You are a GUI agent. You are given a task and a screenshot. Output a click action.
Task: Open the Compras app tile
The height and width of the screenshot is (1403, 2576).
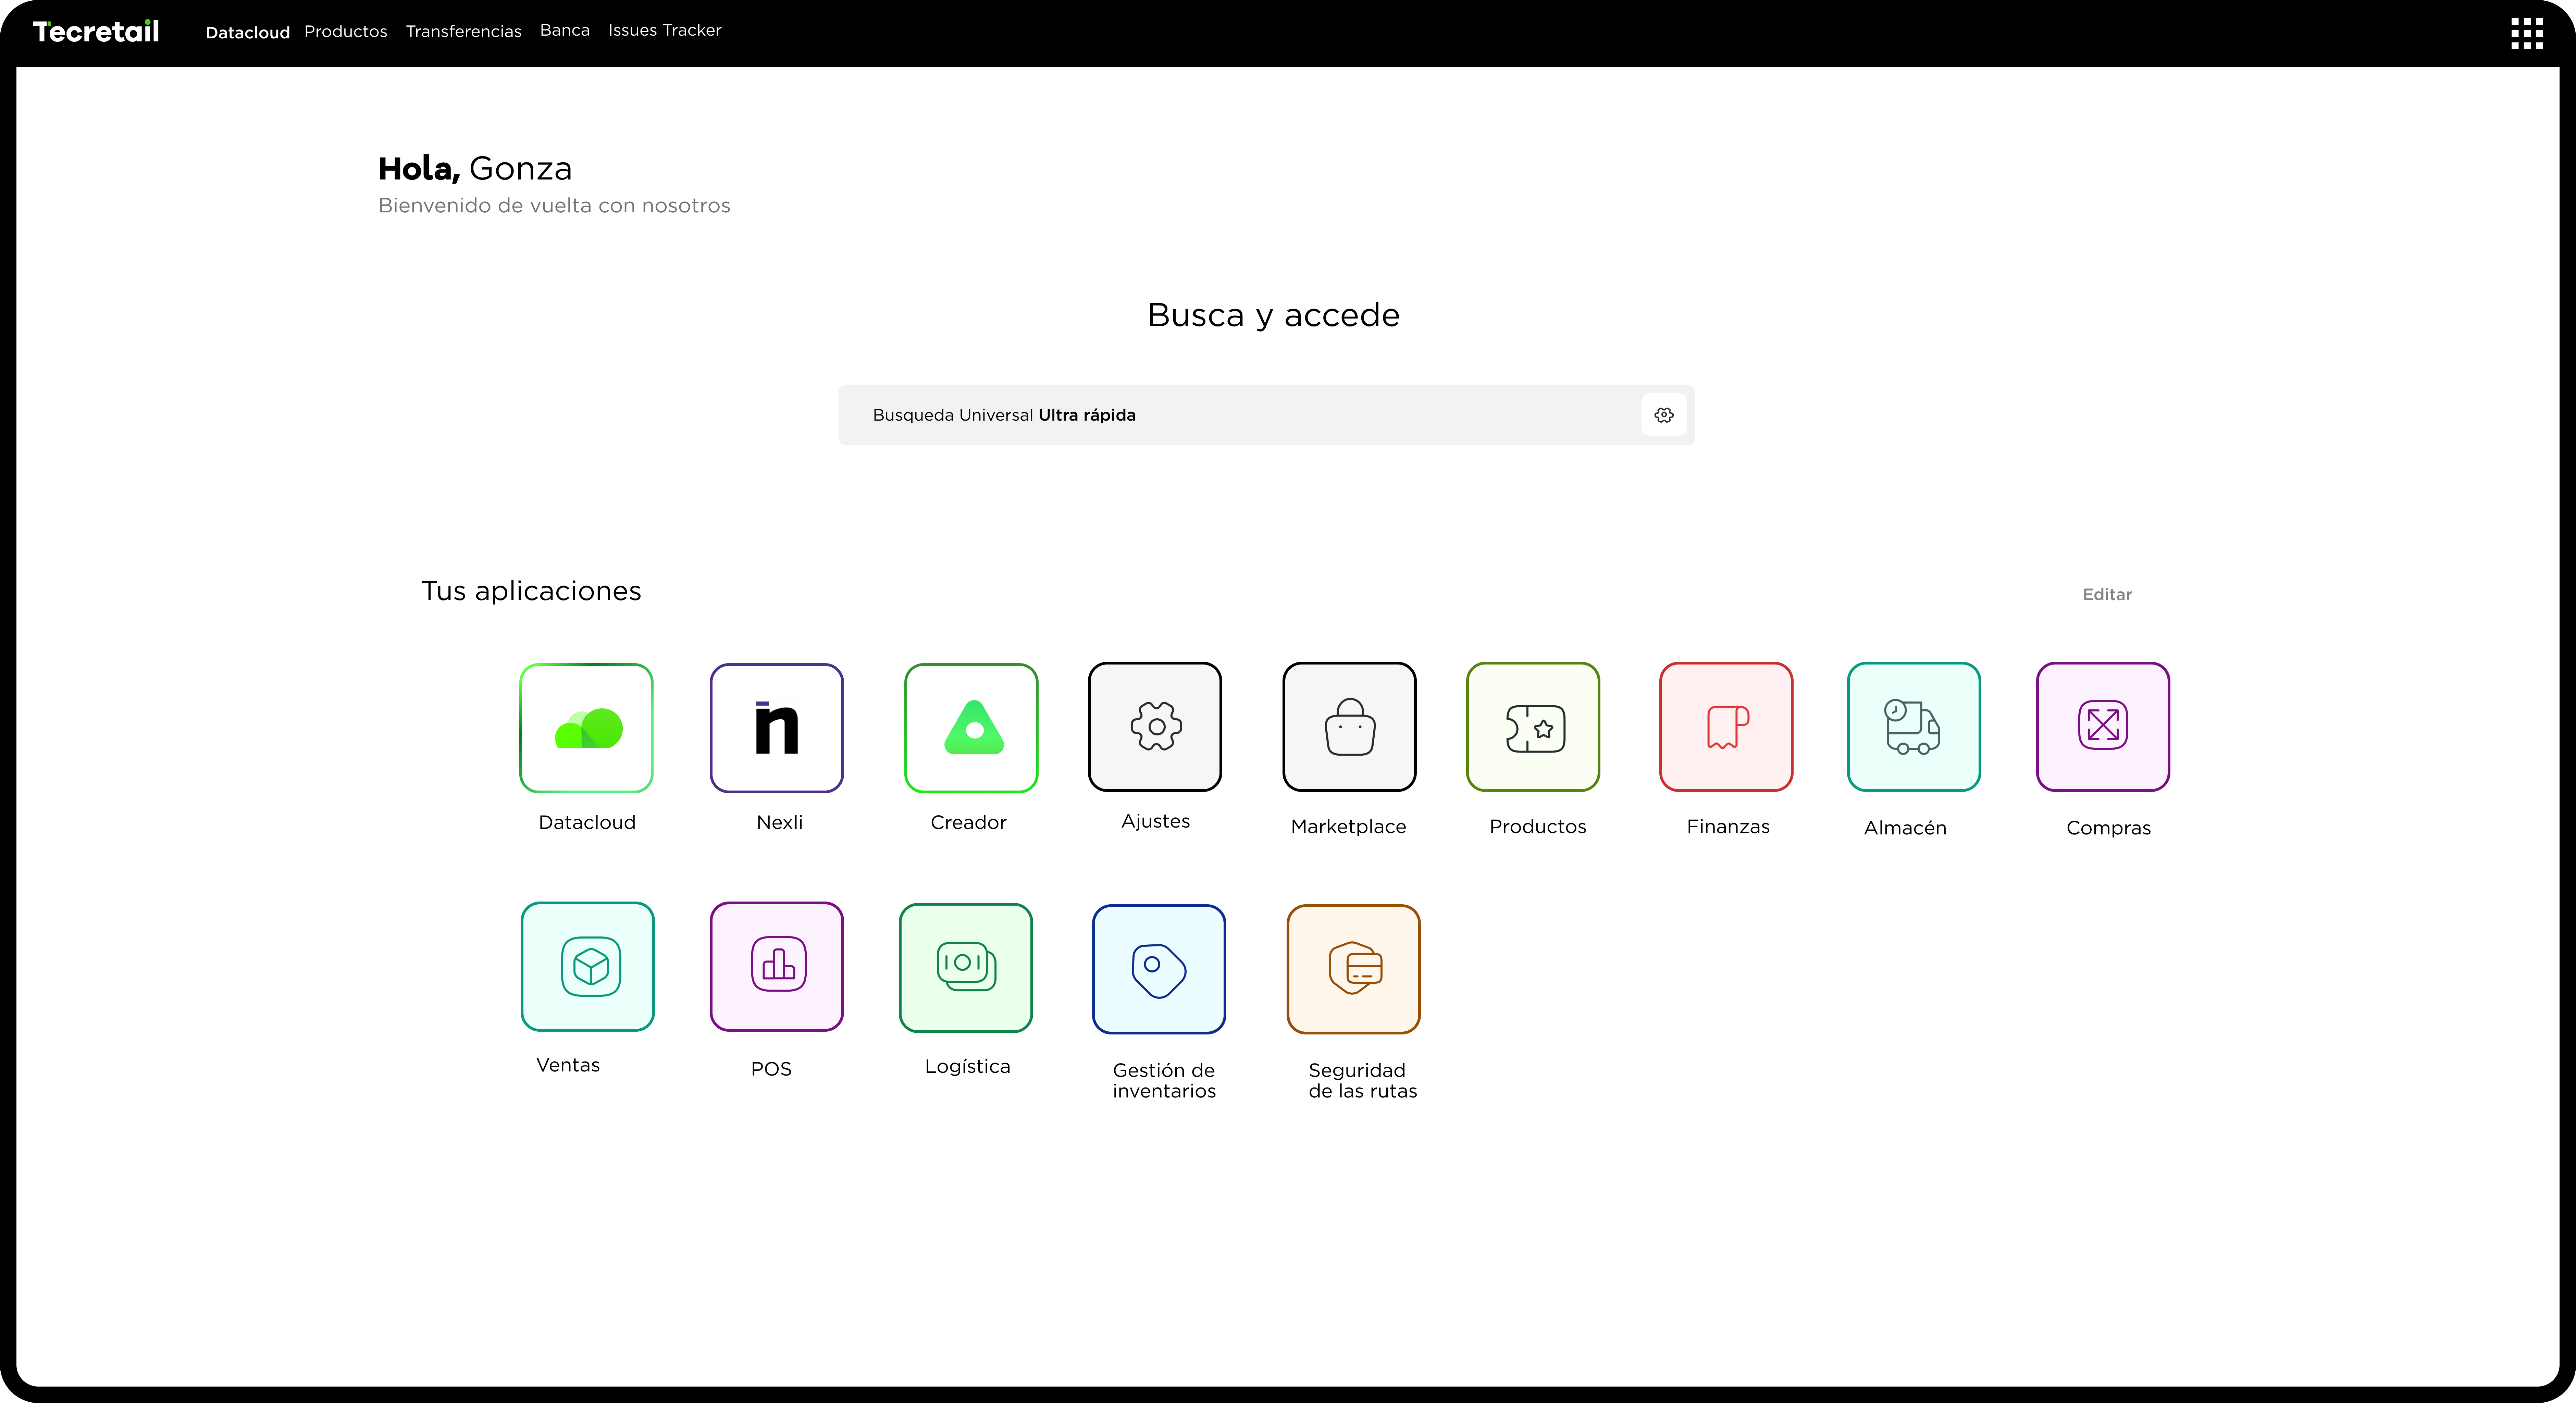click(2103, 727)
